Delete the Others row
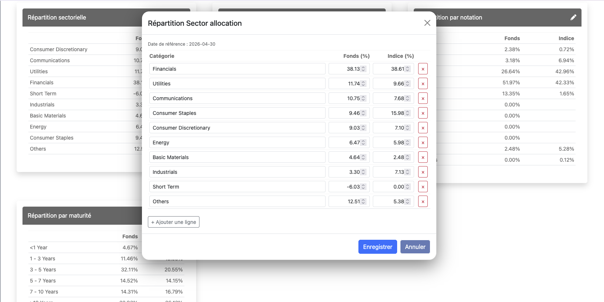 pyautogui.click(x=423, y=201)
